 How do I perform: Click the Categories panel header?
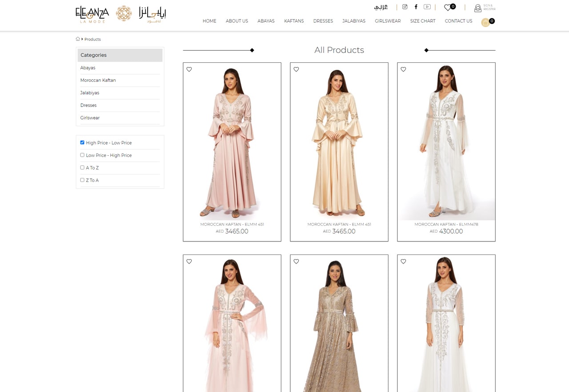click(x=120, y=55)
